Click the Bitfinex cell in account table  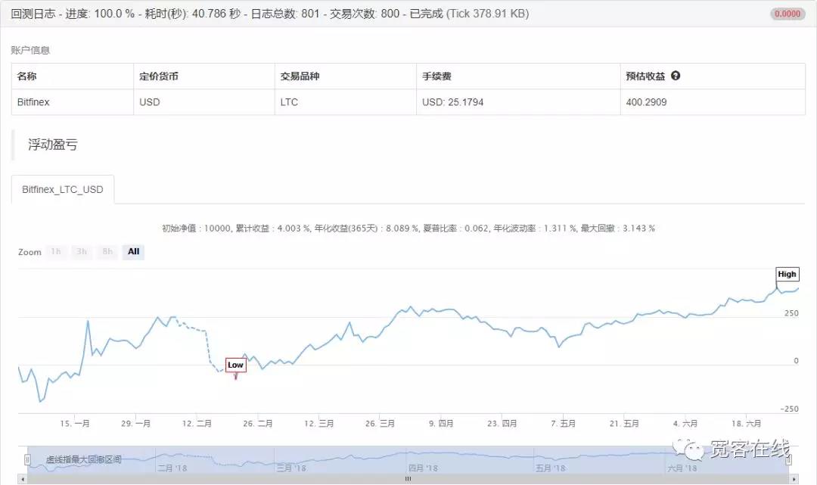[33, 102]
